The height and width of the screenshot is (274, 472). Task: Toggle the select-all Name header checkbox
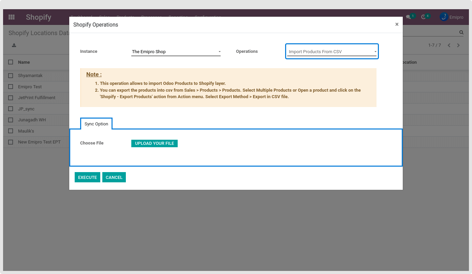pyautogui.click(x=11, y=62)
